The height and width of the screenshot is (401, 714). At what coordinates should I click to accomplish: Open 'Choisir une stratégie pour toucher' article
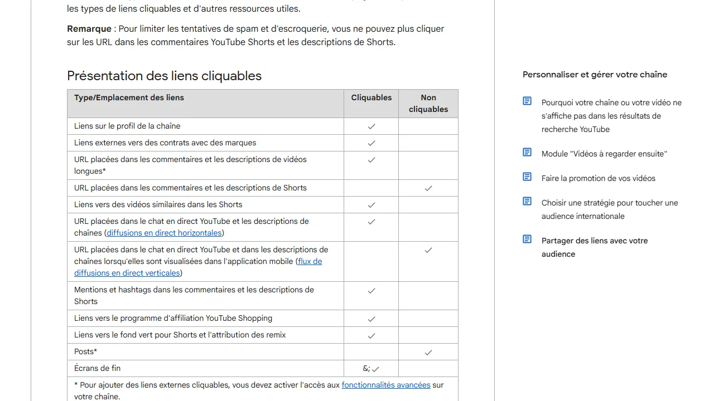click(x=610, y=209)
